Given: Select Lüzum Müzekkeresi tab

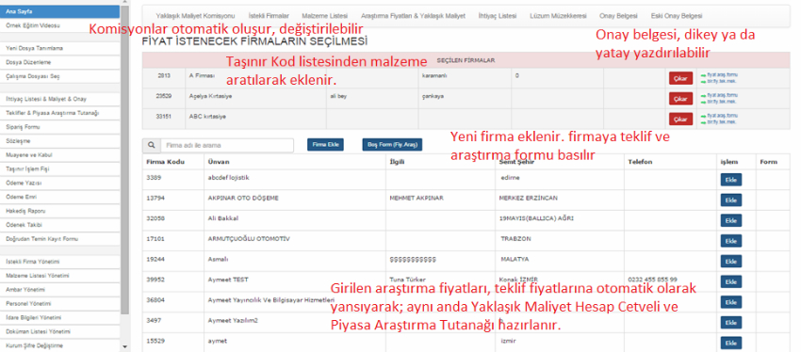Looking at the screenshot, I should [x=558, y=16].
